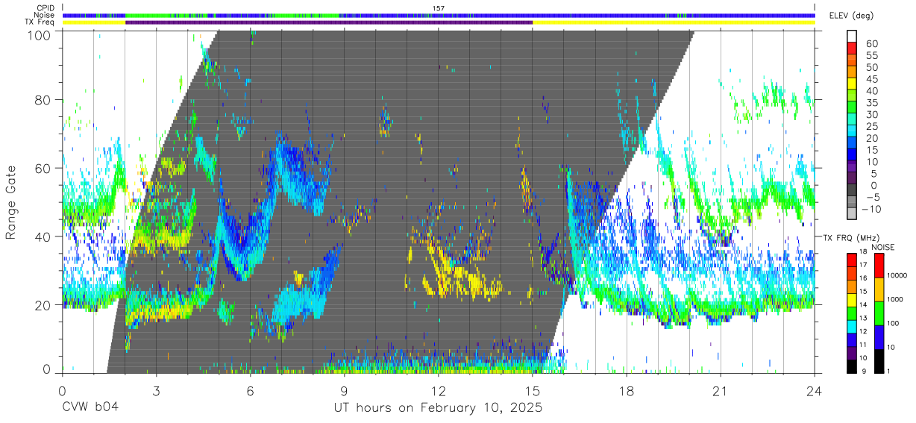Click the '24' tick on the UT hours axis
Screen dimensions: 916x423
click(814, 392)
